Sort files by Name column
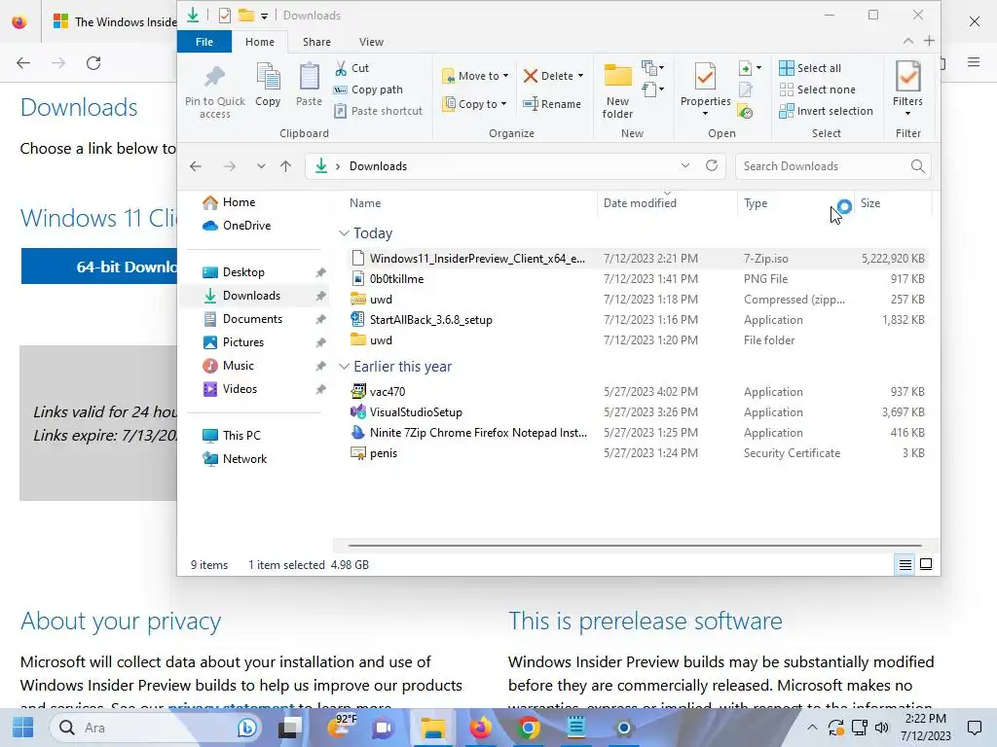This screenshot has height=747, width=997. tap(365, 203)
